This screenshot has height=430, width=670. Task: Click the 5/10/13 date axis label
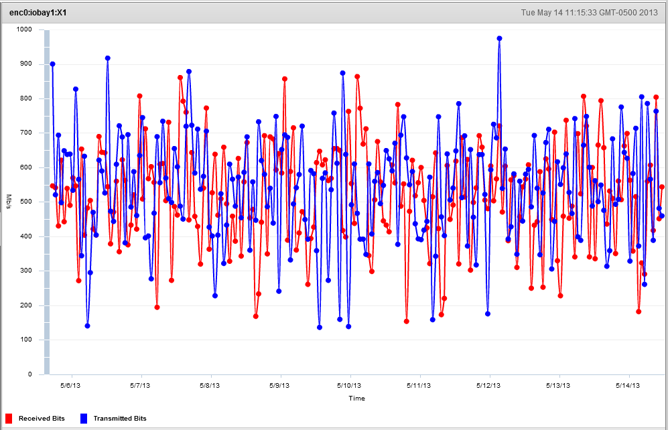pos(348,386)
